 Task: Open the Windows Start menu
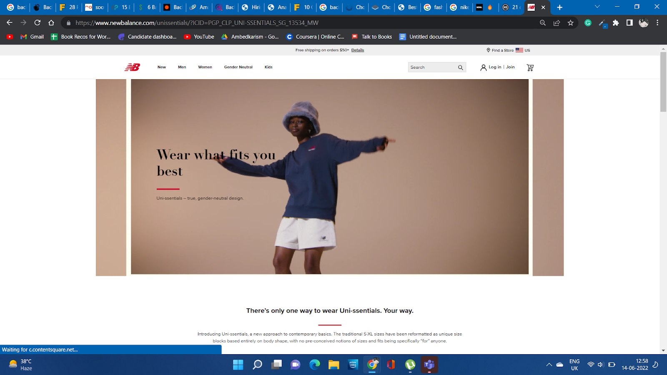pyautogui.click(x=238, y=365)
